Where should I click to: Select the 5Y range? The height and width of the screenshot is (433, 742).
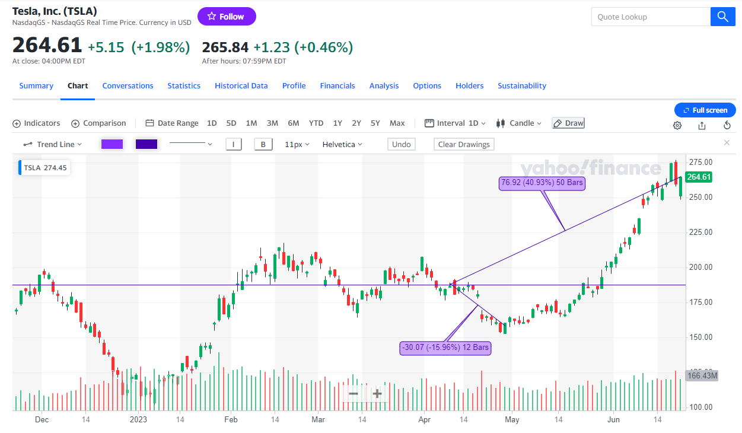pos(375,123)
